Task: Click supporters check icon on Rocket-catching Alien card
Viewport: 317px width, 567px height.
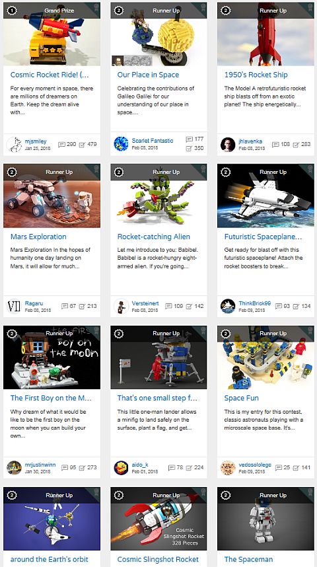Action: 189,306
